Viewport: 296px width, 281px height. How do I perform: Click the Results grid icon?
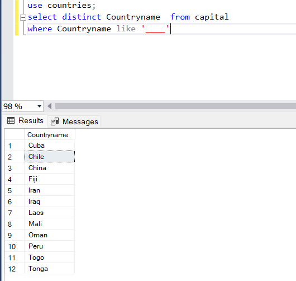tap(11, 120)
